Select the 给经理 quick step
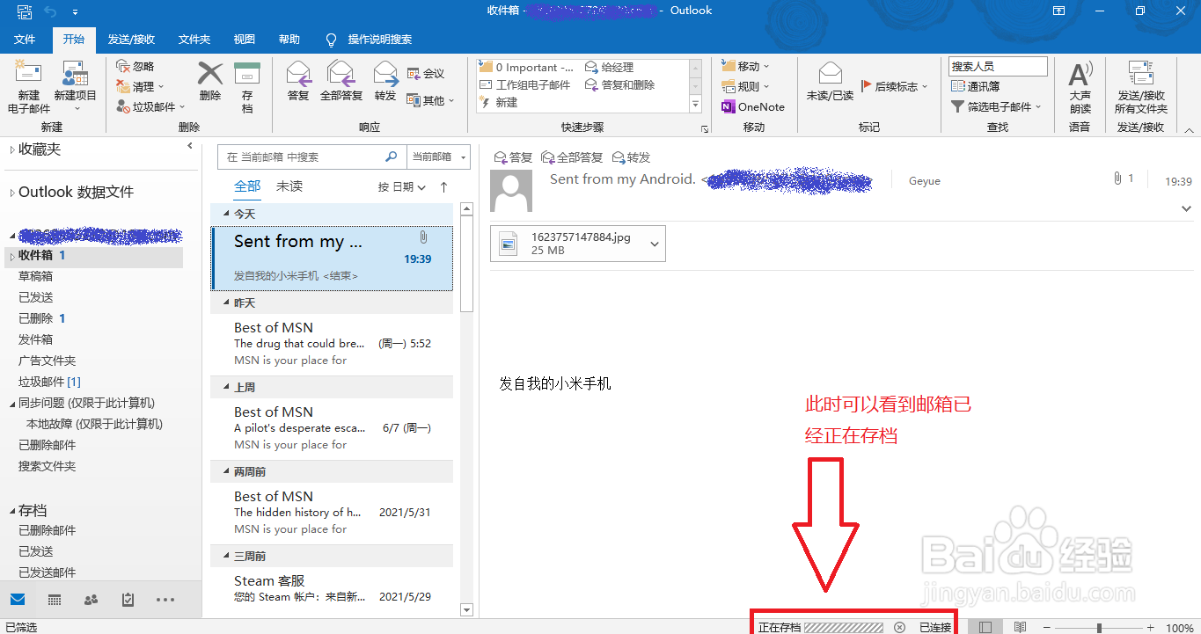1201x634 pixels. (609, 68)
